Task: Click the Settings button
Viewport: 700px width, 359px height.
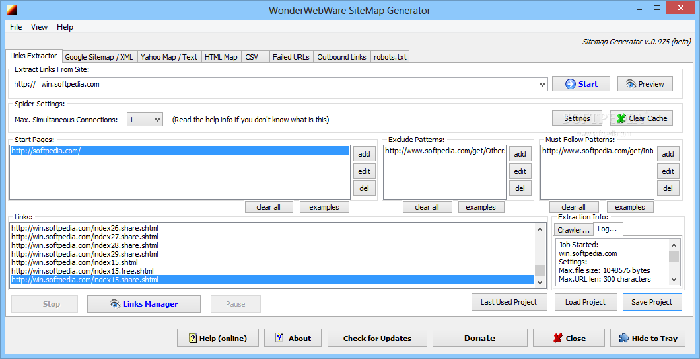Action: tap(577, 118)
